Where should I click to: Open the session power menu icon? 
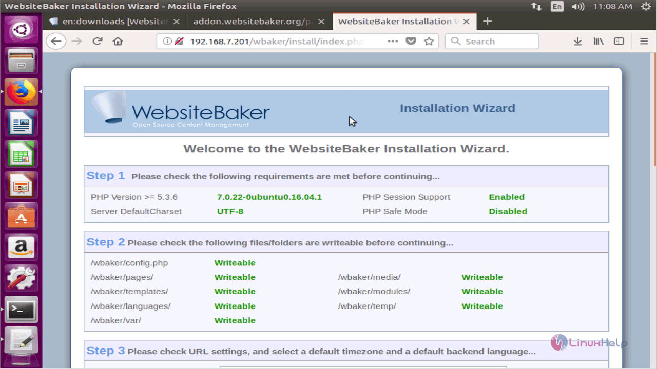coord(646,6)
